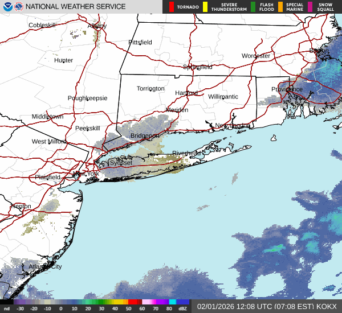Click the red Tornado legend swatch
The width and height of the screenshot is (342, 313).
172,7
